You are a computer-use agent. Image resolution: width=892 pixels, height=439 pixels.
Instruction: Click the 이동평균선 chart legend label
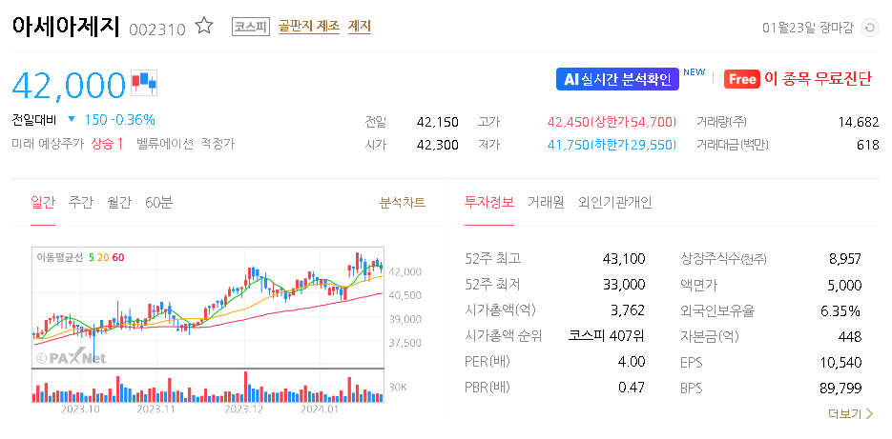point(60,257)
